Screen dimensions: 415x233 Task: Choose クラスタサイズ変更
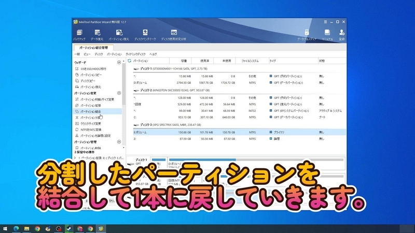point(88,124)
